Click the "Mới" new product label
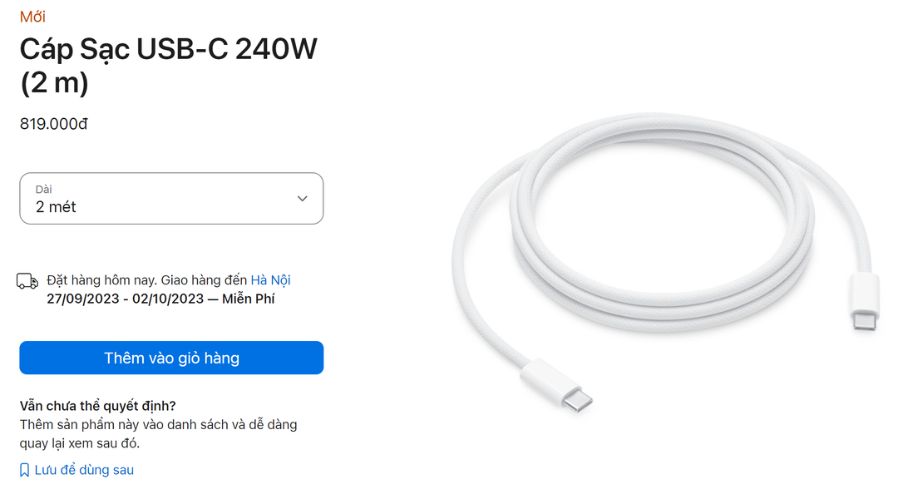The width and height of the screenshot is (898, 499). tap(33, 16)
